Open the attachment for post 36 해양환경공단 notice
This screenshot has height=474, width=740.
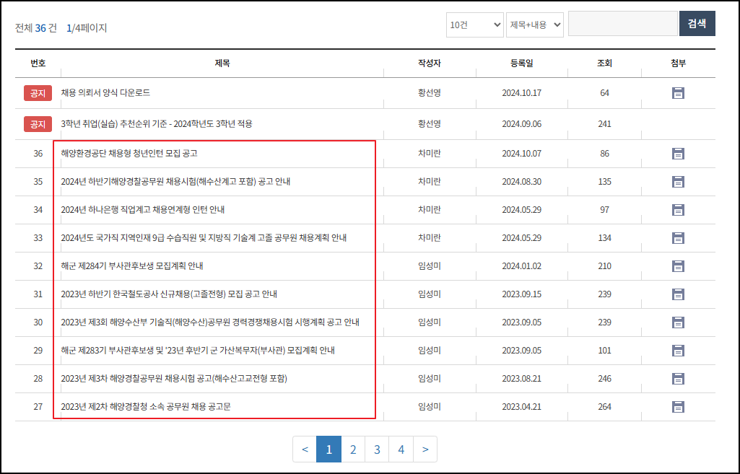click(x=677, y=153)
